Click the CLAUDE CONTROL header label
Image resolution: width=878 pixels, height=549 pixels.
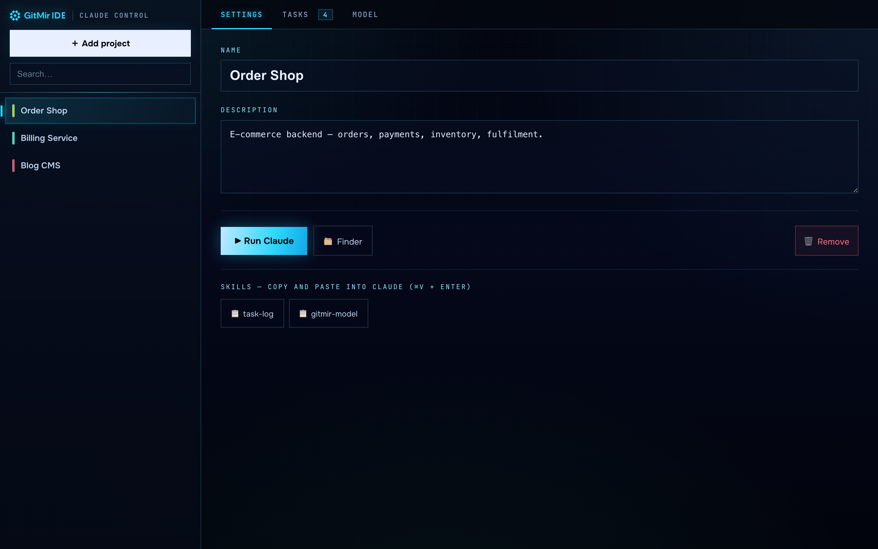coord(114,15)
